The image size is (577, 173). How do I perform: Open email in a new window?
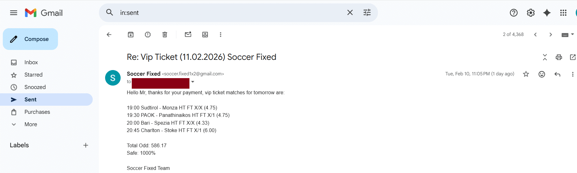click(x=572, y=57)
